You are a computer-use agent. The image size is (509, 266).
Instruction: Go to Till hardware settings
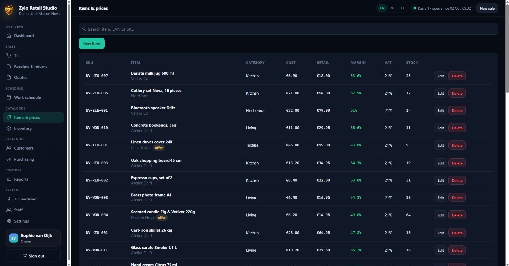[33, 199]
